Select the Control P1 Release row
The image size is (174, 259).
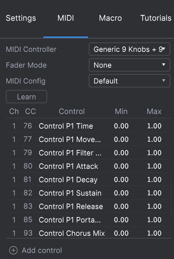coord(89,206)
